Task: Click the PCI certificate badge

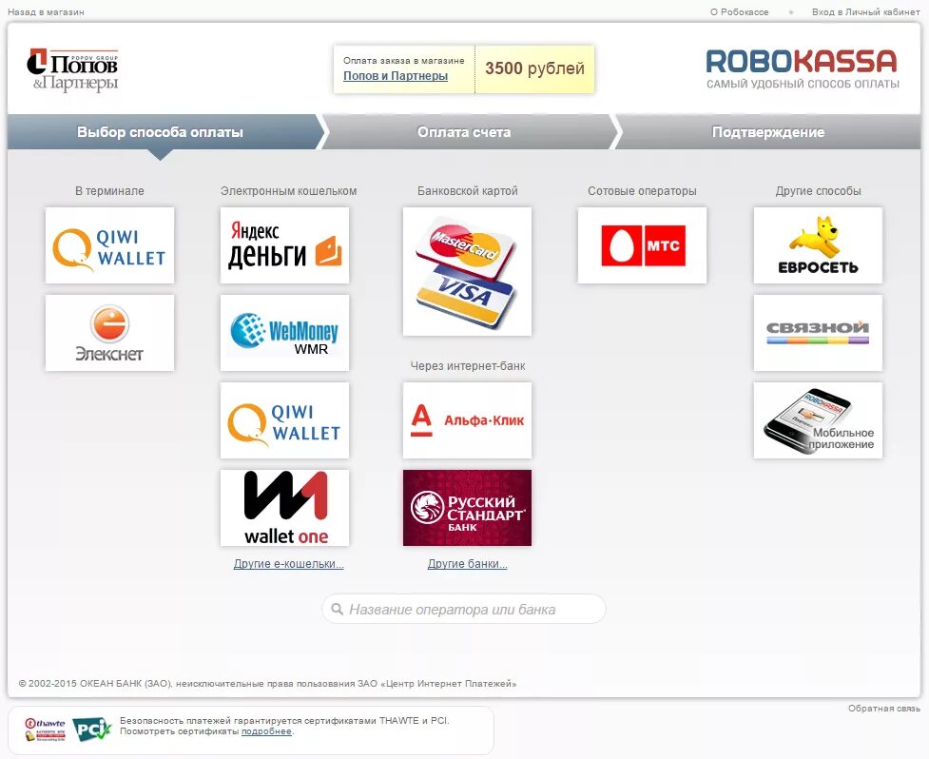Action: pos(91,730)
